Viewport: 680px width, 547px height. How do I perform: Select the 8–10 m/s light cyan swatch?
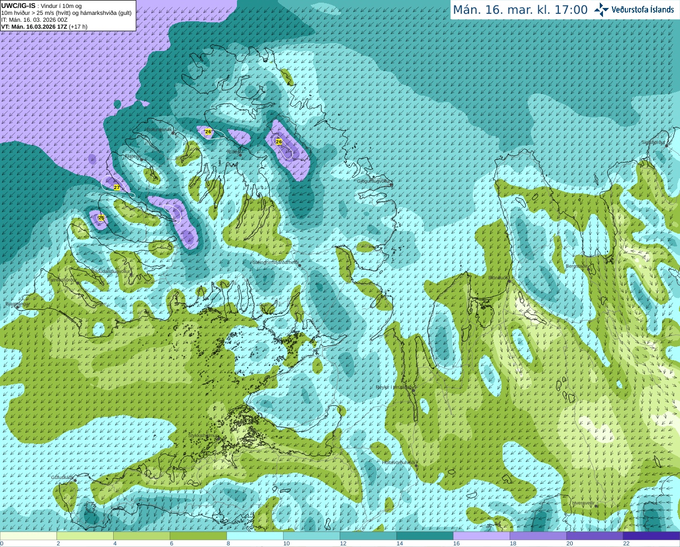[x=255, y=536]
